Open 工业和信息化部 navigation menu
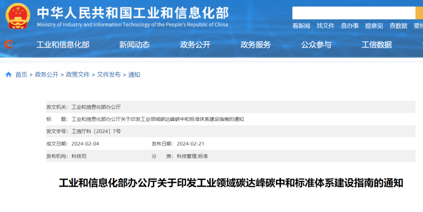 pos(63,45)
